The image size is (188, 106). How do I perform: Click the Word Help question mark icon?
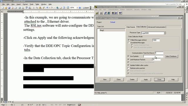[x=80, y=8]
